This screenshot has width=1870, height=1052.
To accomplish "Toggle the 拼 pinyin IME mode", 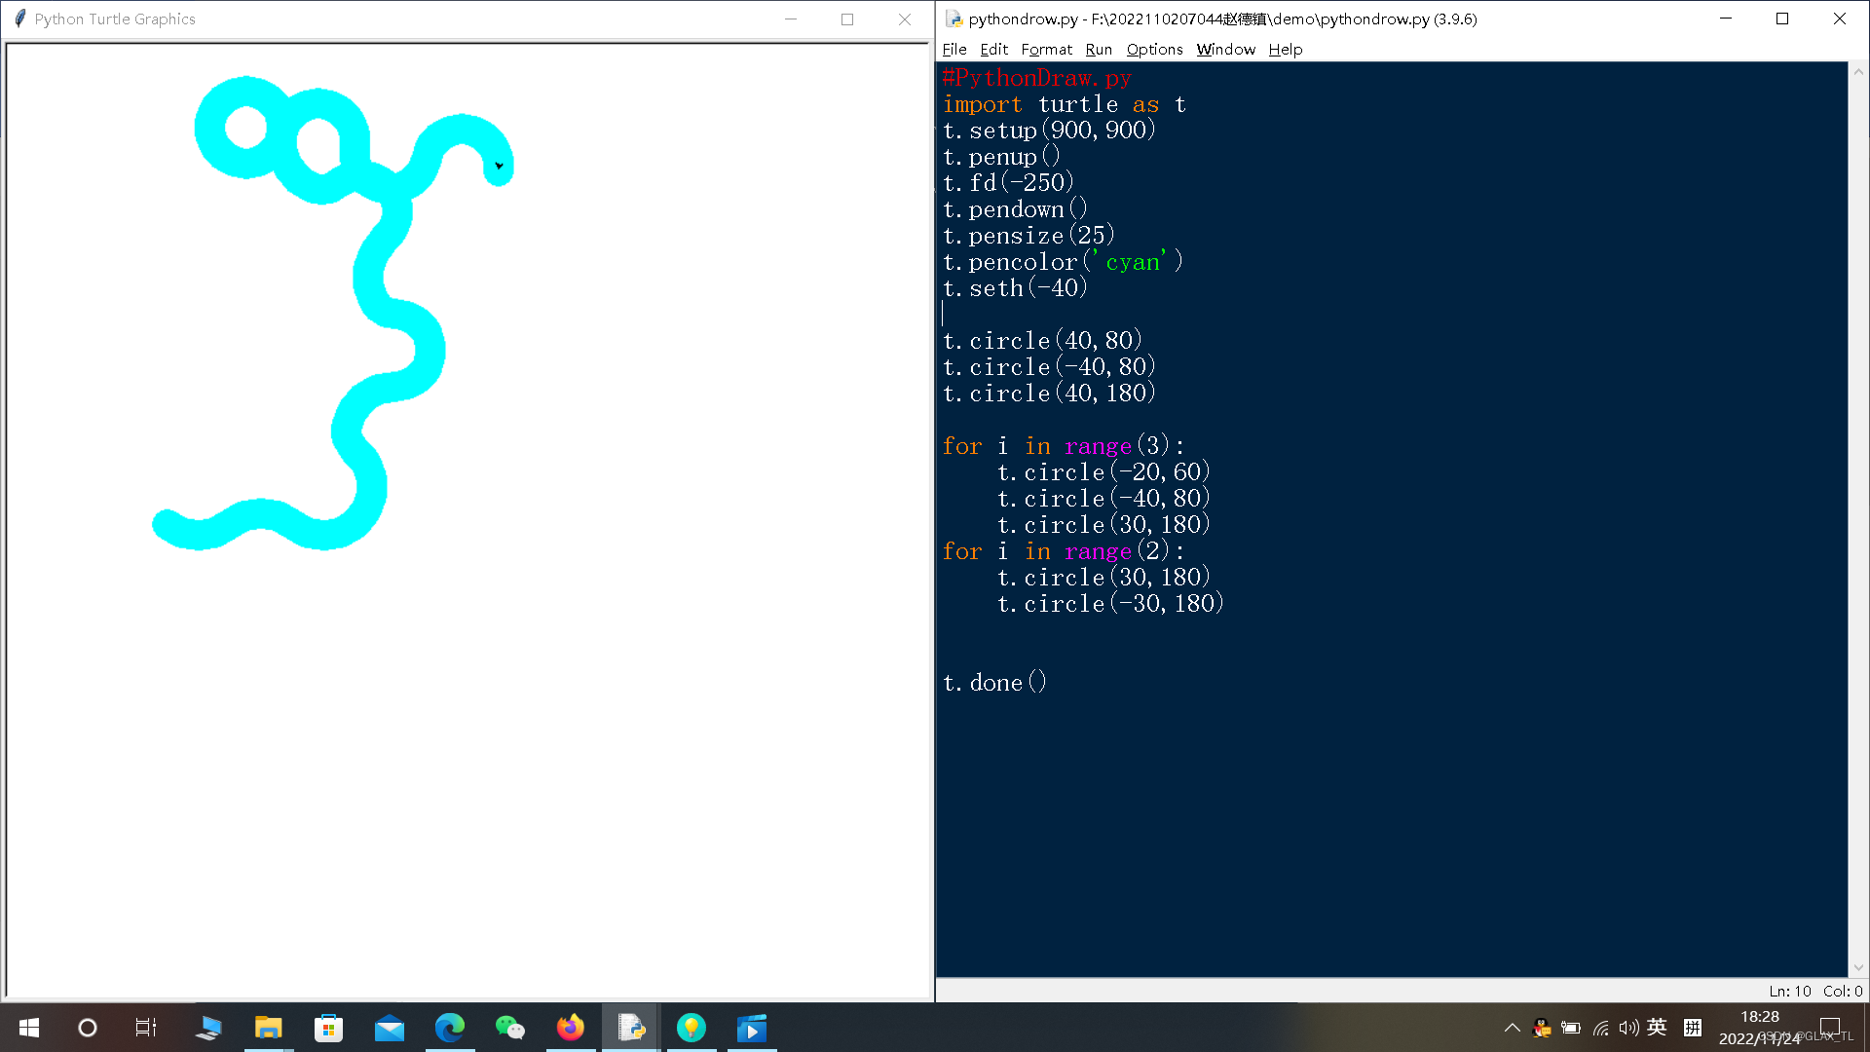I will click(x=1693, y=1028).
